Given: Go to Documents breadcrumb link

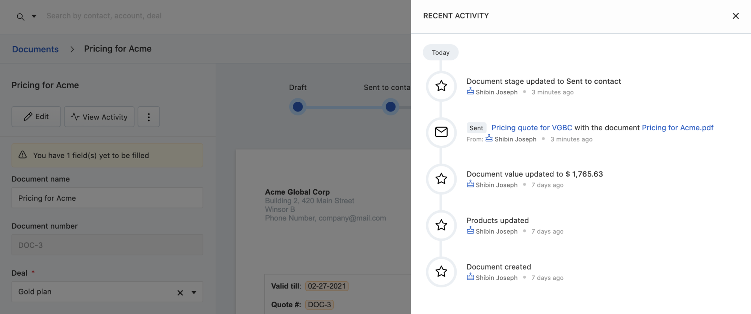Looking at the screenshot, I should (35, 49).
